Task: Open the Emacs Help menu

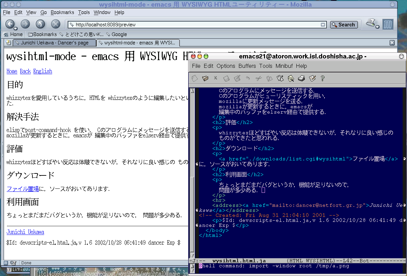Action: pyautogui.click(x=301, y=66)
